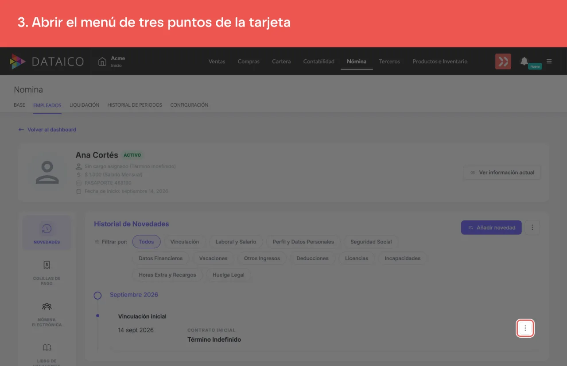This screenshot has width=567, height=366.
Task: Open the three-dot menu of Vinculación inicial card
Action: [x=525, y=328]
